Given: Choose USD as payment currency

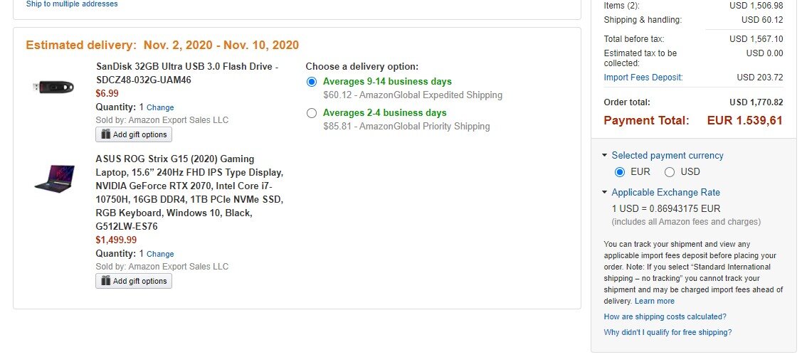Looking at the screenshot, I should tap(670, 172).
